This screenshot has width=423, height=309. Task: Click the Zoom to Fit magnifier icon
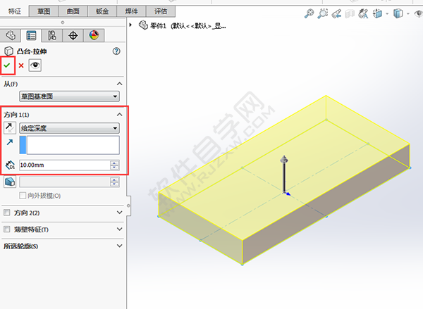coord(309,13)
